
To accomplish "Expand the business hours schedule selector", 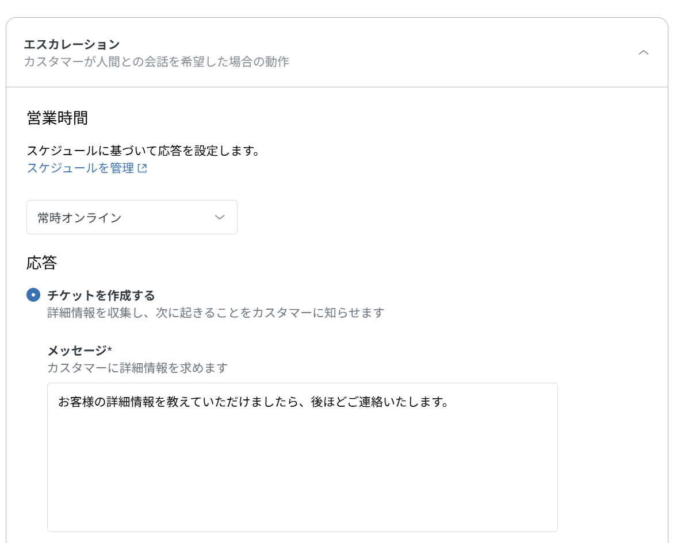I will click(132, 217).
